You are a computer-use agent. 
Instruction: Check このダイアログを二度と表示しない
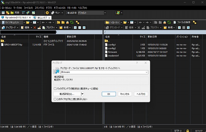[x=55, y=99]
